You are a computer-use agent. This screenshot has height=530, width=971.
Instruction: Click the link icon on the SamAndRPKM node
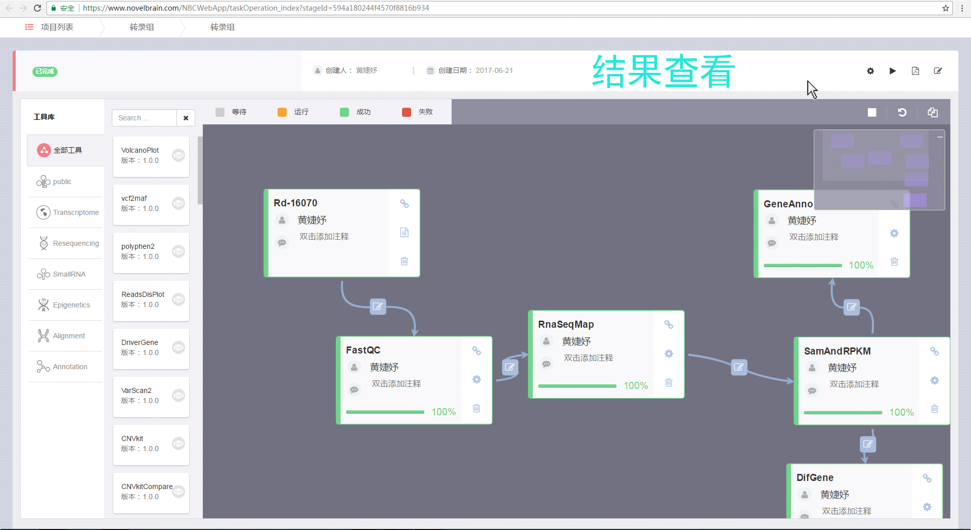pyautogui.click(x=935, y=351)
